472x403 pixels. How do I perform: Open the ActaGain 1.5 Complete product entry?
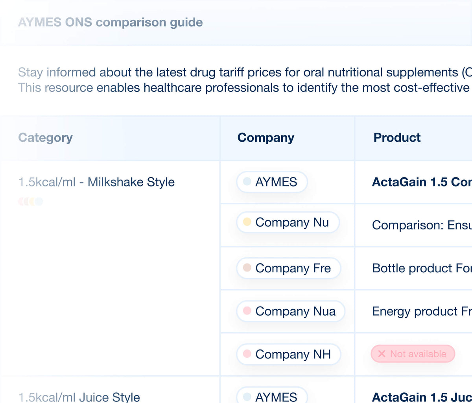click(422, 182)
